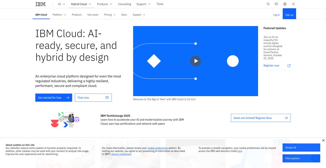Click the TechXchange 2025 illustration
The height and width of the screenshot is (168, 326).
pos(65,120)
